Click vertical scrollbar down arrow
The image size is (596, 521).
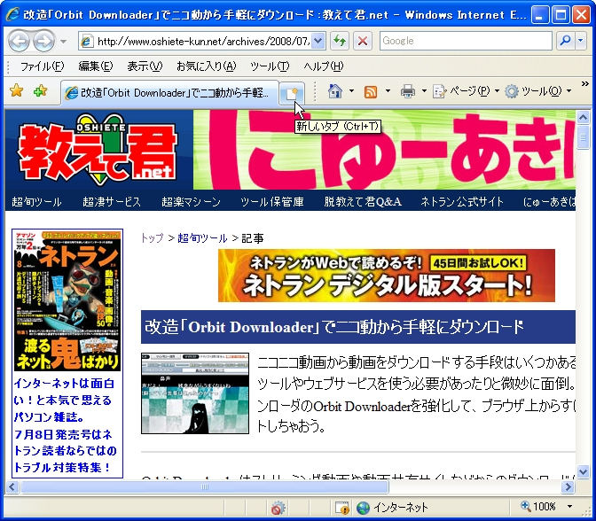pyautogui.click(x=583, y=471)
